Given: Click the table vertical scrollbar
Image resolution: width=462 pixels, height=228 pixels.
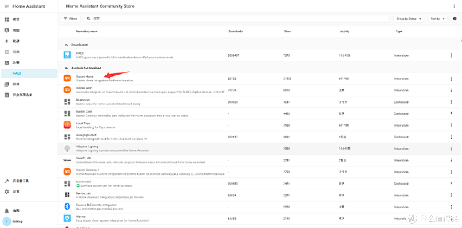Looking at the screenshot, I should coord(461,40).
